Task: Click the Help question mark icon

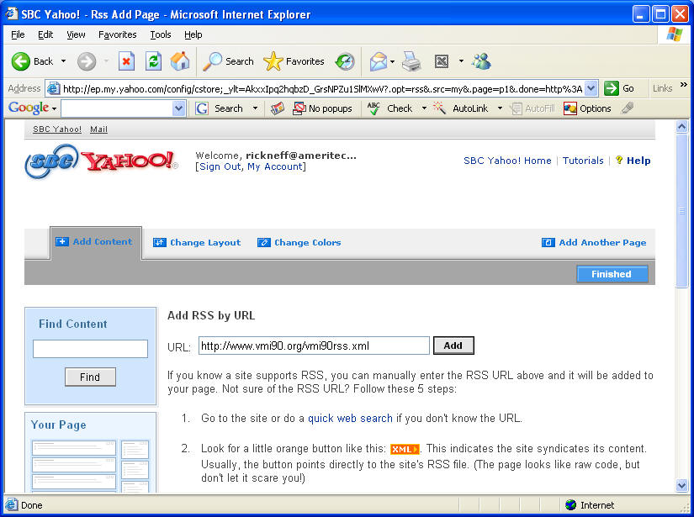Action: click(x=619, y=160)
